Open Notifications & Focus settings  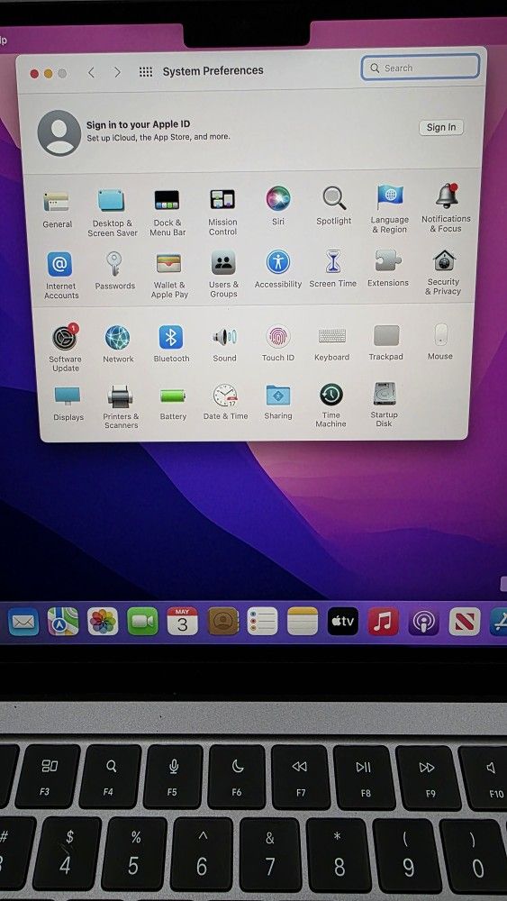[x=447, y=196]
